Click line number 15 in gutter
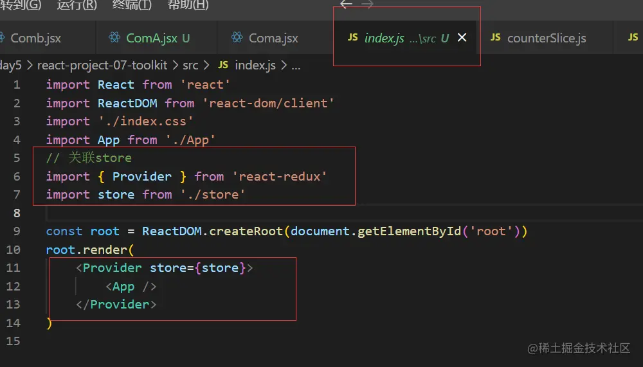The image size is (643, 367). coord(13,341)
